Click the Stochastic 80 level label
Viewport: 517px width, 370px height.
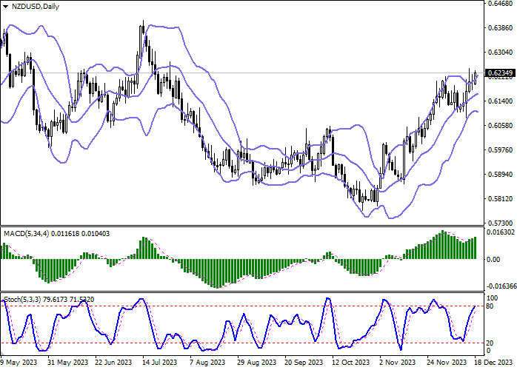490,306
